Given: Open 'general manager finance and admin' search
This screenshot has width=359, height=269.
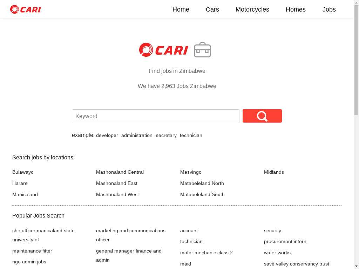Looking at the screenshot, I should [129, 255].
